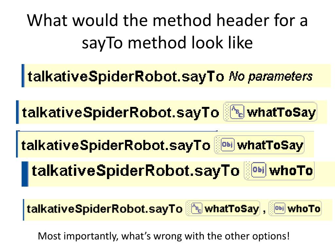Screen dimensions: 335x251
Task: Click the 'Most importantly' text at the bottom
Action: pos(164,236)
